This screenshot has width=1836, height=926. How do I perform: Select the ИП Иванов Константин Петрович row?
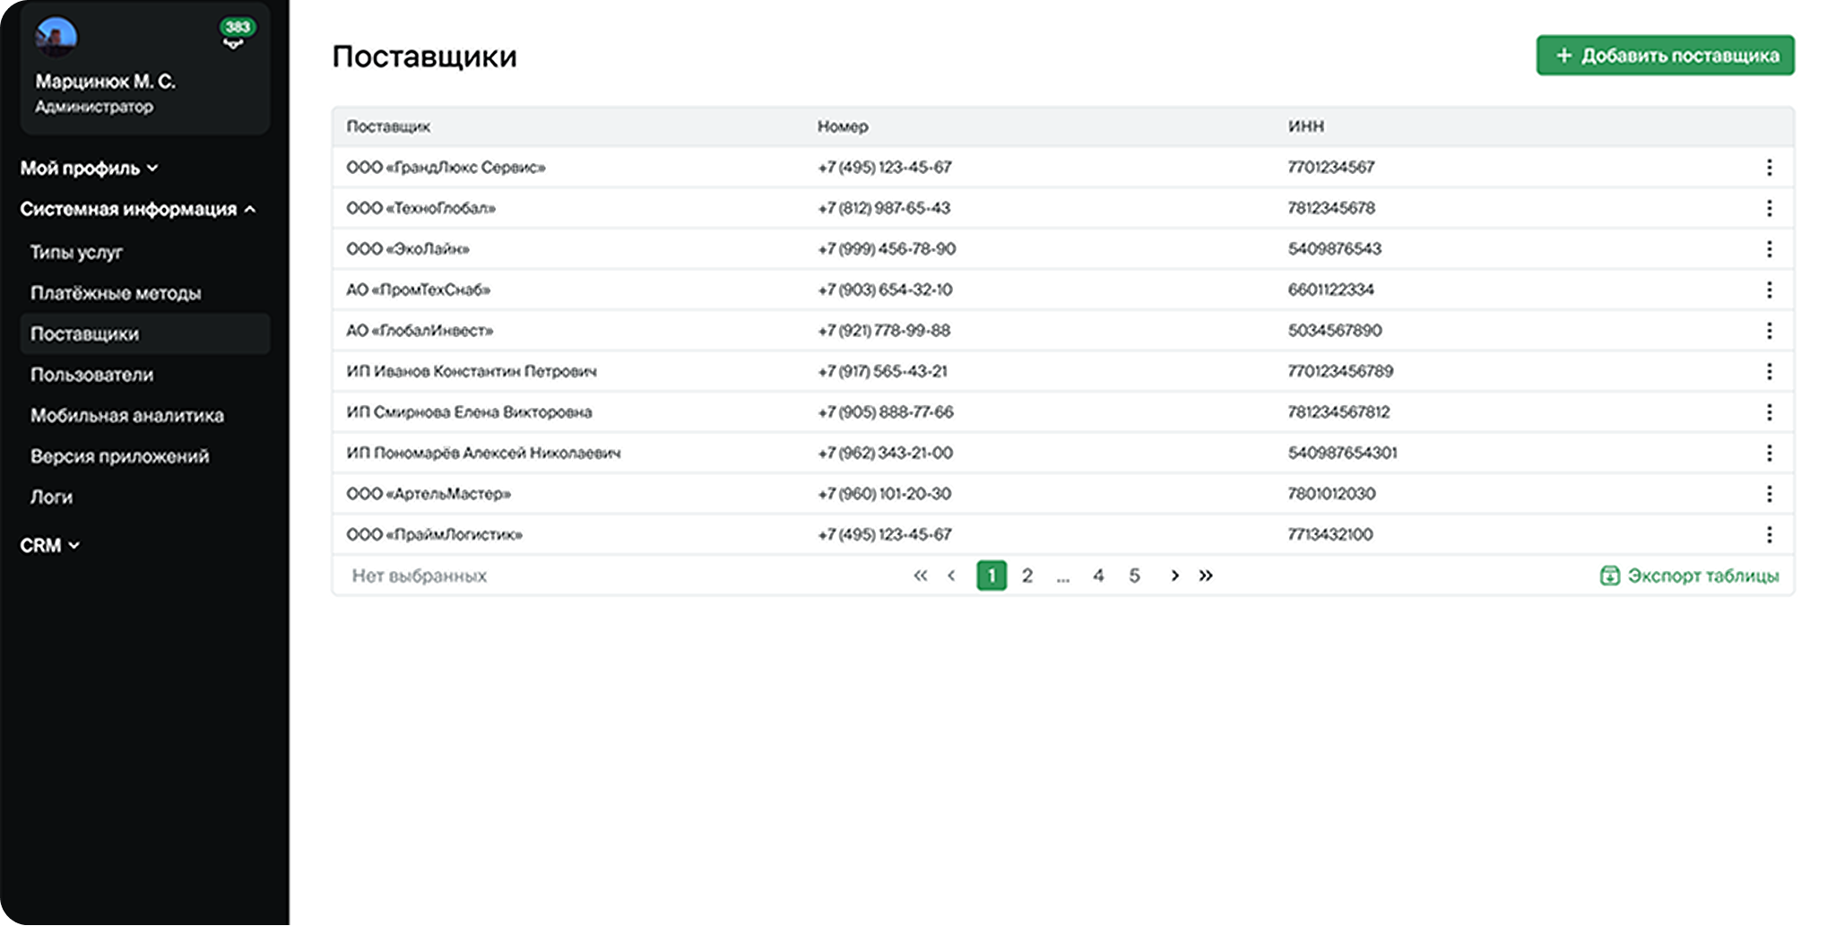point(472,372)
